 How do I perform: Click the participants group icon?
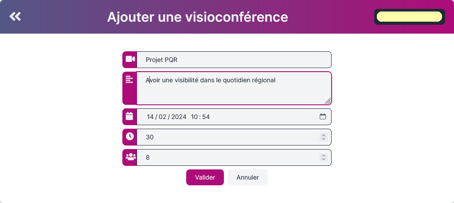[x=131, y=157]
